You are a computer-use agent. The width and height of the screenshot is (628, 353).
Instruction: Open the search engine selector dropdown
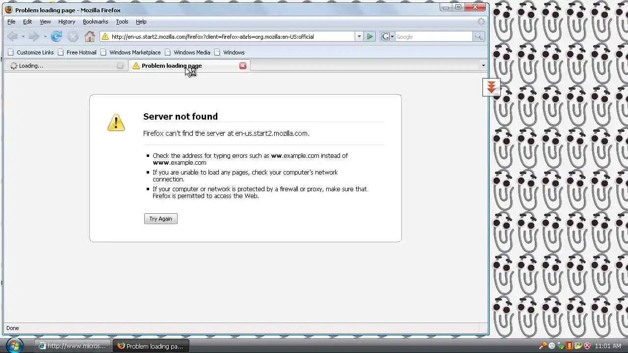(388, 37)
